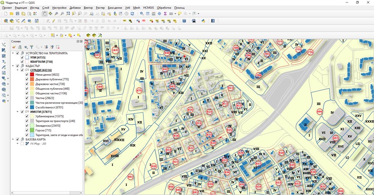
Task: Collapse УСТРОЙСТВО НА ТЕРИТОРИЯТА group
Action: [13, 53]
